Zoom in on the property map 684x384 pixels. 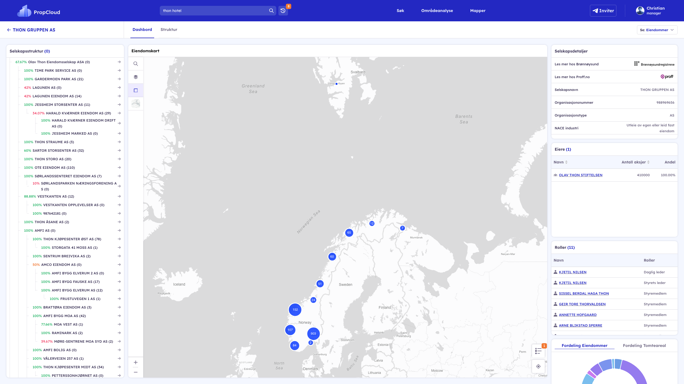coord(136,362)
